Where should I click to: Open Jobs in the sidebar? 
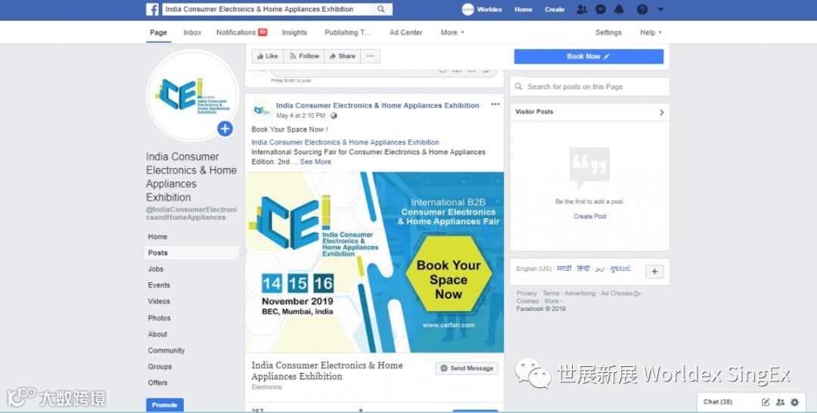(x=155, y=269)
